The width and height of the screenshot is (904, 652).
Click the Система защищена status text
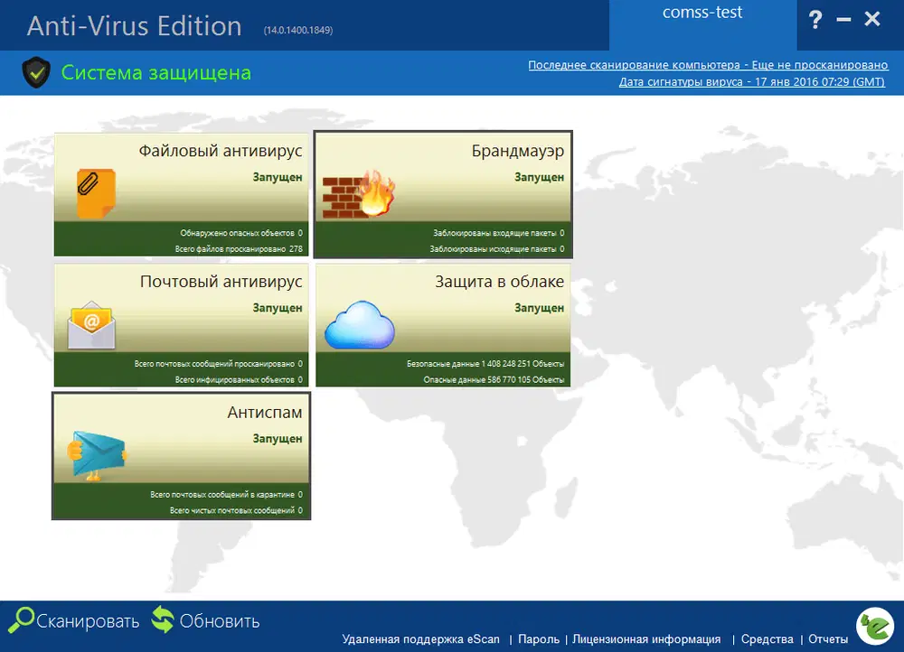(x=156, y=72)
